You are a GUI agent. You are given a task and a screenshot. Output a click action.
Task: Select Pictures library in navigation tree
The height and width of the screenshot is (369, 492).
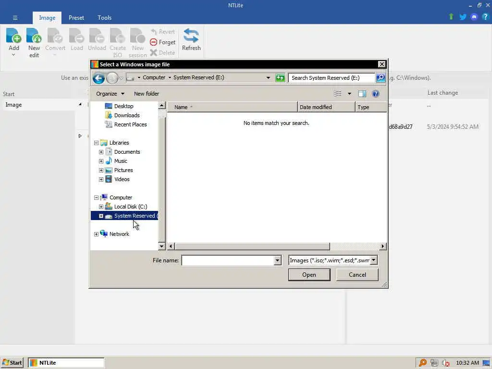click(123, 170)
